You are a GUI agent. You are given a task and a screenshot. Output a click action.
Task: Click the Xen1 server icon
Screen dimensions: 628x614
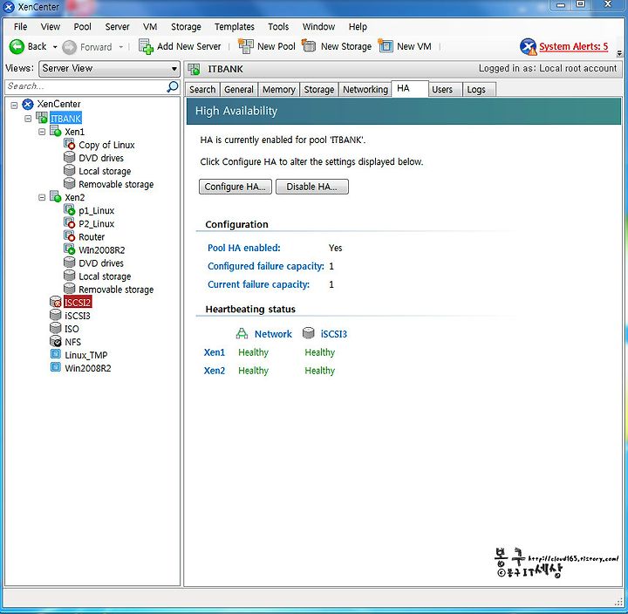[x=55, y=131]
